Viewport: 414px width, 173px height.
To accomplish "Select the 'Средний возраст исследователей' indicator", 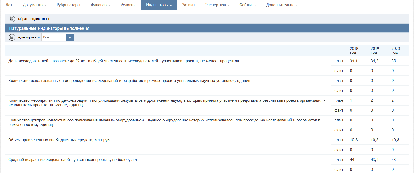I will pyautogui.click(x=73, y=160).
